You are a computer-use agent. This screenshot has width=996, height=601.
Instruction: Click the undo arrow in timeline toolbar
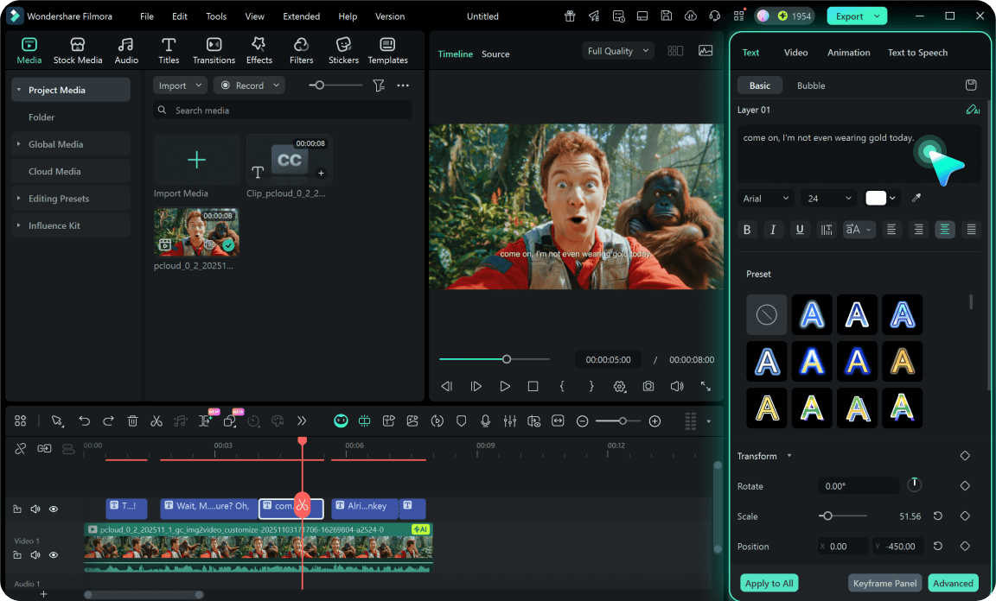84,421
